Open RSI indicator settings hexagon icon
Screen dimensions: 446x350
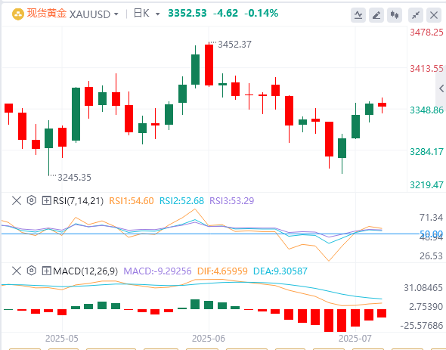point(32,200)
